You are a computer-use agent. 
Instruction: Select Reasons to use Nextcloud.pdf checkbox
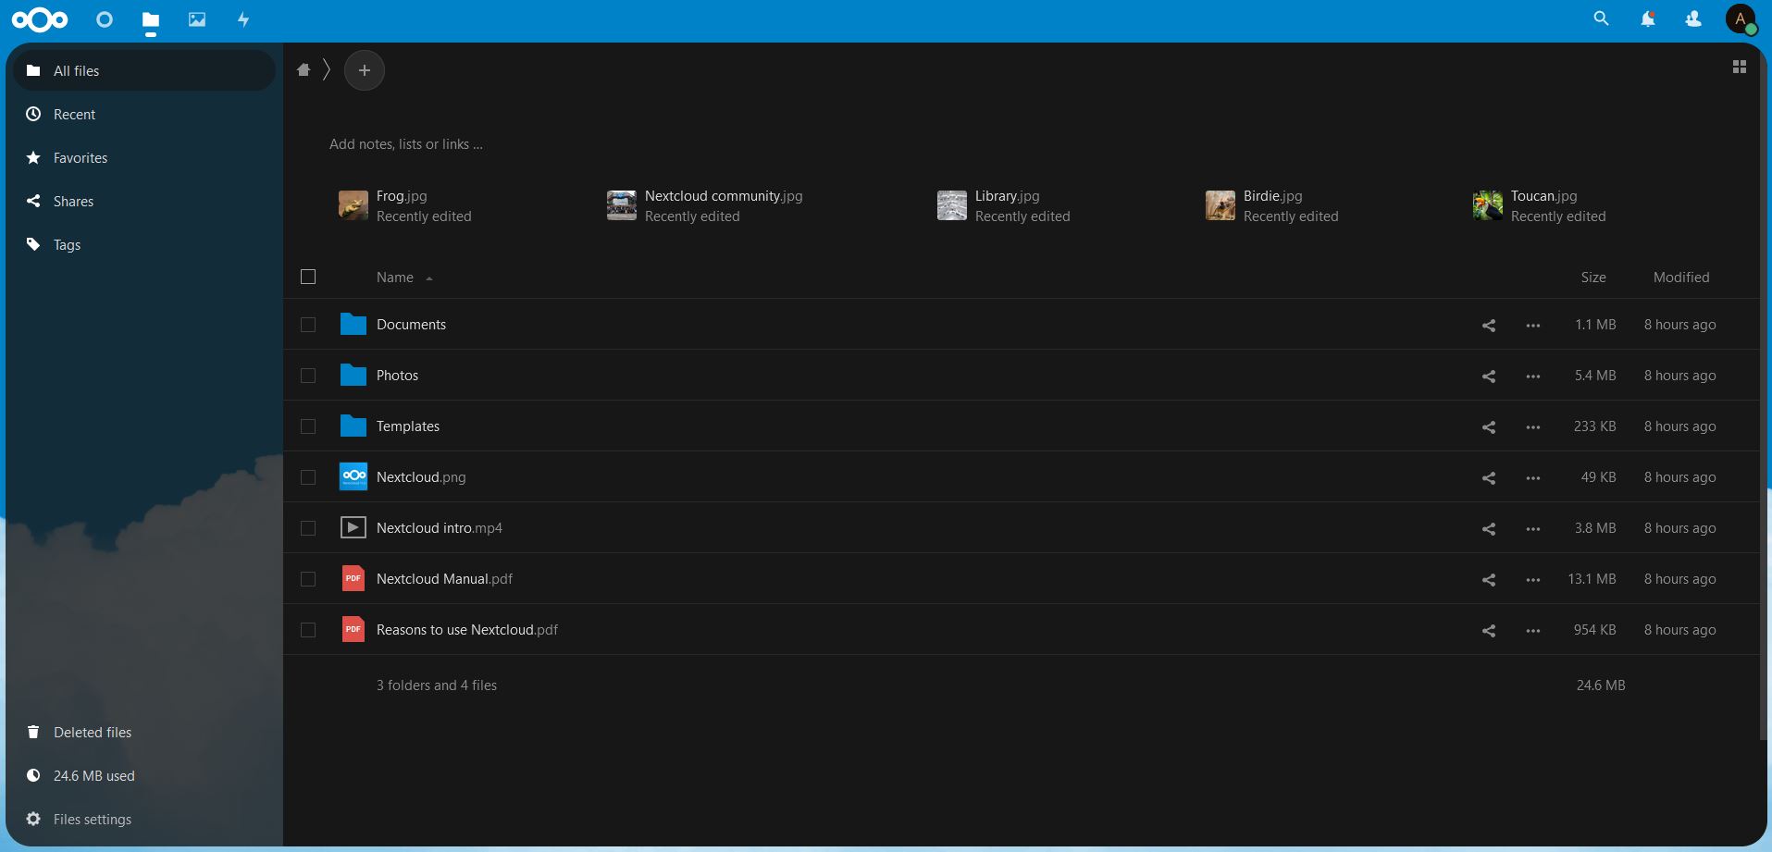[308, 630]
